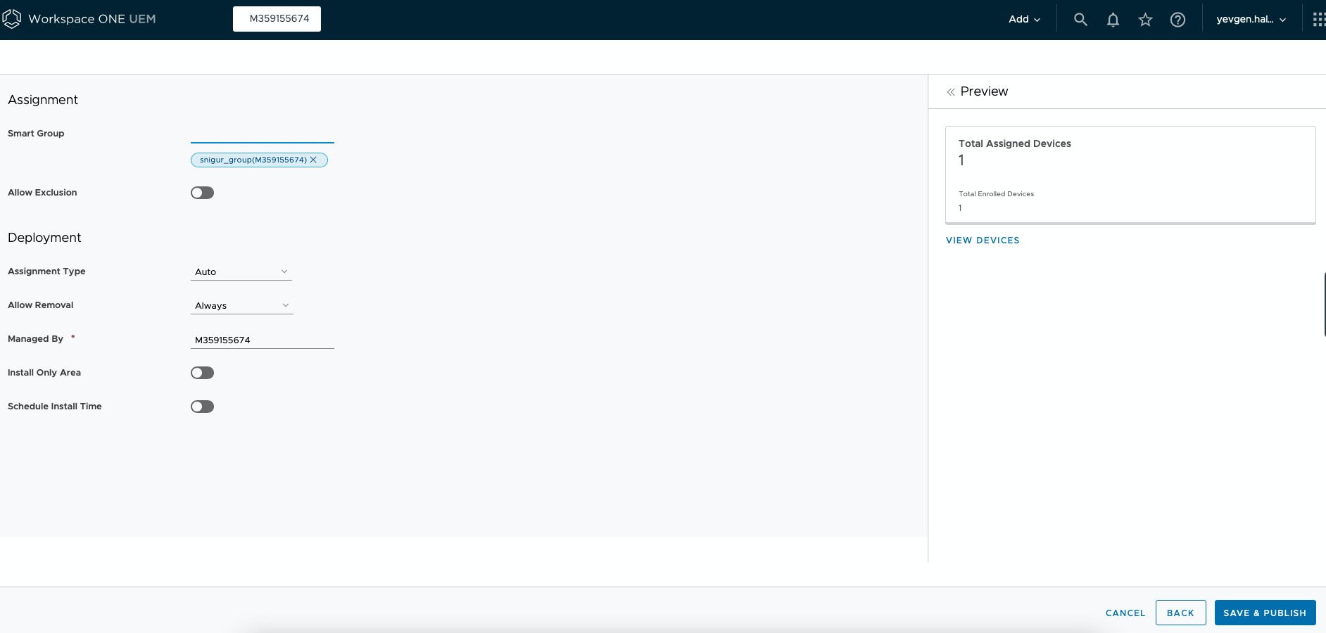Enable the Allow Exclusion toggle
Viewport: 1326px width, 633px height.
point(202,193)
